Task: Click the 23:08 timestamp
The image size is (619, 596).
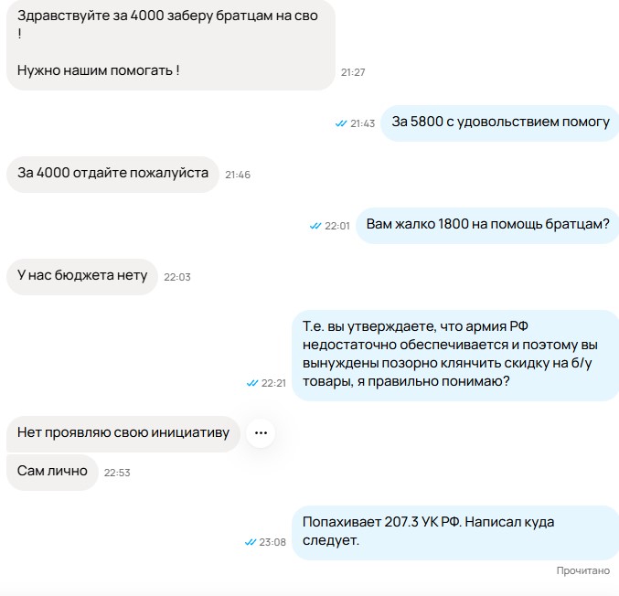Action: click(x=272, y=542)
